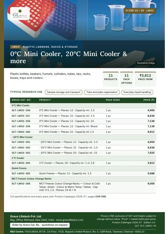Click the LW03 category tag
The image size is (165, 234).
pos(16,47)
